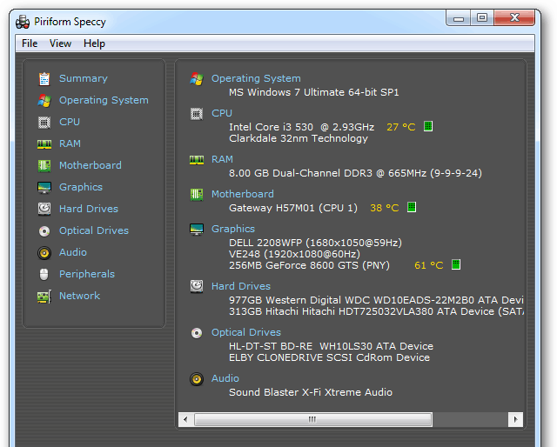Select the Optical Drives disc icon in sidebar
Viewport: 557px width, 447px height.
tap(44, 230)
